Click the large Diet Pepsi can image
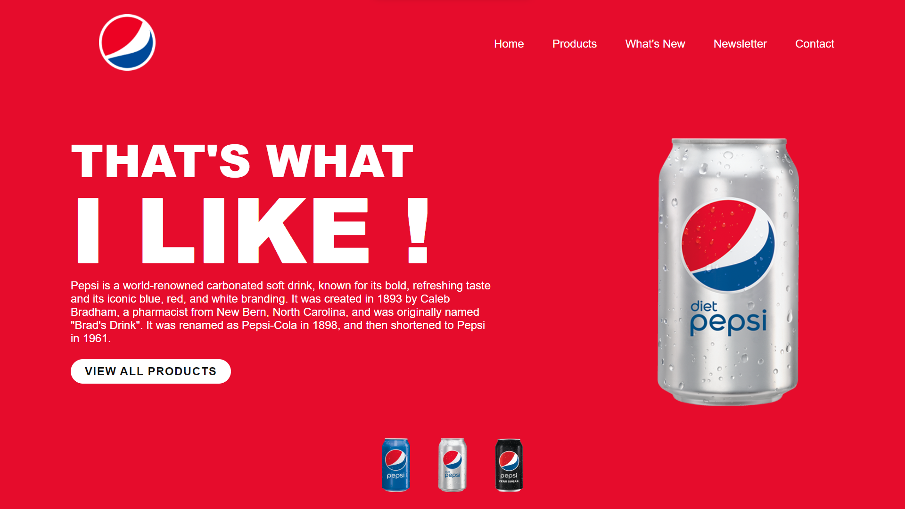The width and height of the screenshot is (905, 509). pos(728,271)
